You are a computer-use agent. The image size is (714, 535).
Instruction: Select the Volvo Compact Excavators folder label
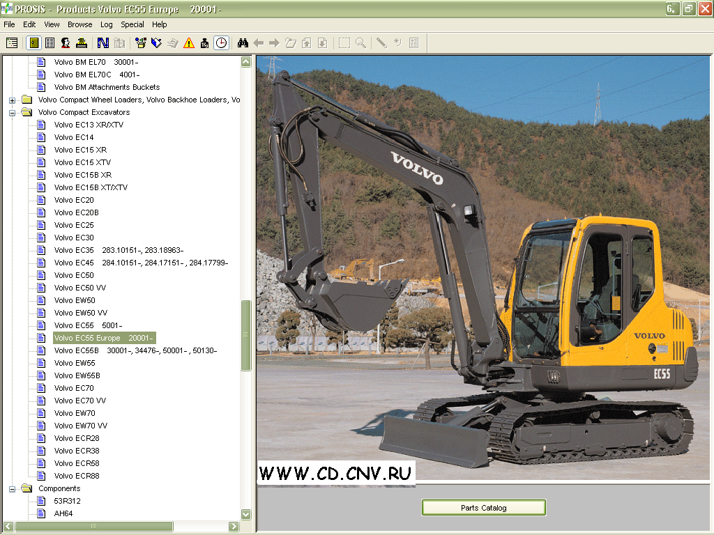84,112
